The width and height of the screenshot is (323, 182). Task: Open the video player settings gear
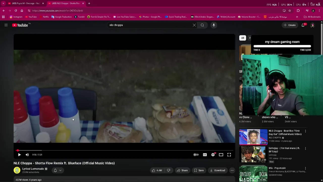tap(213, 155)
